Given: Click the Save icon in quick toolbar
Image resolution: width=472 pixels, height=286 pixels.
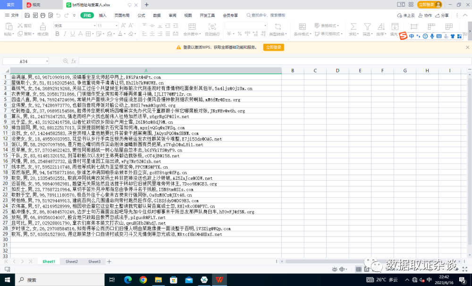Looking at the screenshot, I should pos(27,16).
